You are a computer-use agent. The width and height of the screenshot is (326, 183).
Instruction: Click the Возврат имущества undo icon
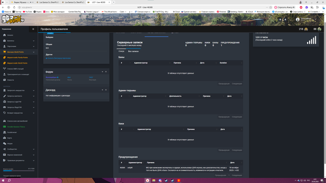(x=5, y=113)
